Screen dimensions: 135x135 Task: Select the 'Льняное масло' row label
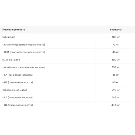[x=11, y=60]
